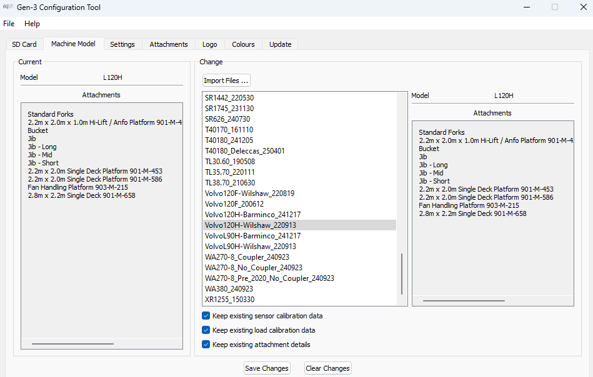Select Jib - Short in Change attachments

(x=434, y=181)
